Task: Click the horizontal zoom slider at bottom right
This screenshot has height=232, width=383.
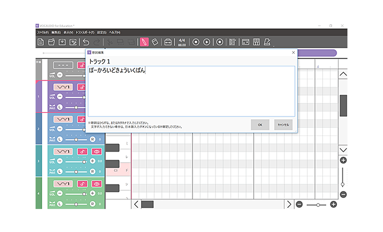Action: tap(316, 205)
